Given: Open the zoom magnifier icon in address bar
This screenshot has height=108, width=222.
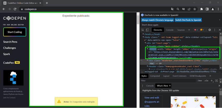Looking at the screenshot, I should pos(178,9).
